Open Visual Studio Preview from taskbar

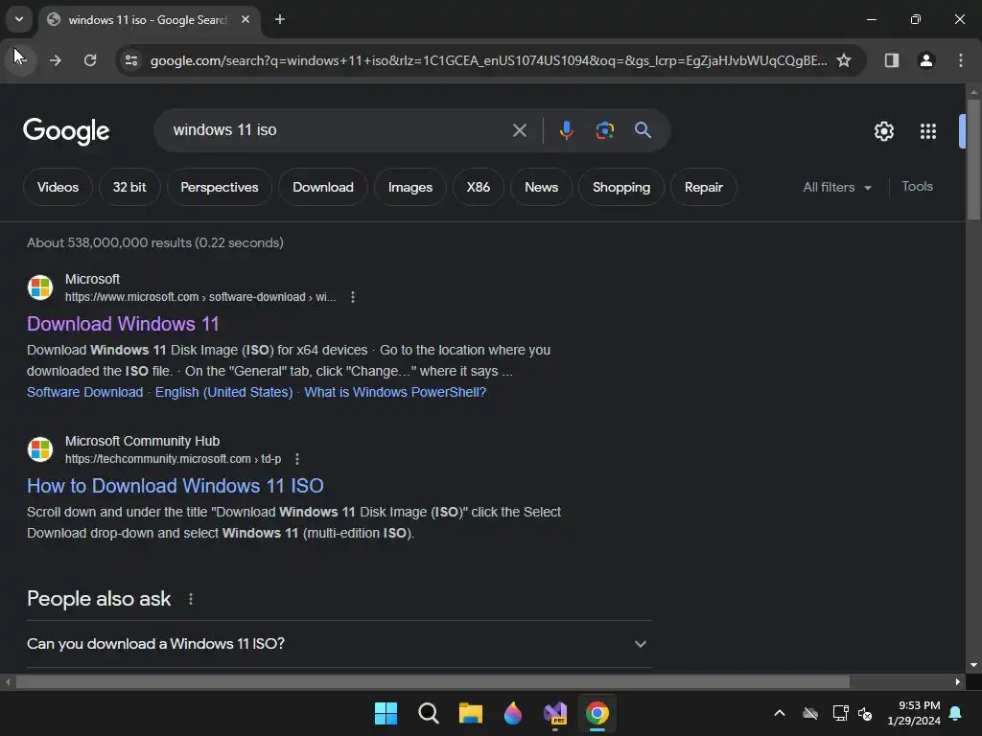click(555, 713)
